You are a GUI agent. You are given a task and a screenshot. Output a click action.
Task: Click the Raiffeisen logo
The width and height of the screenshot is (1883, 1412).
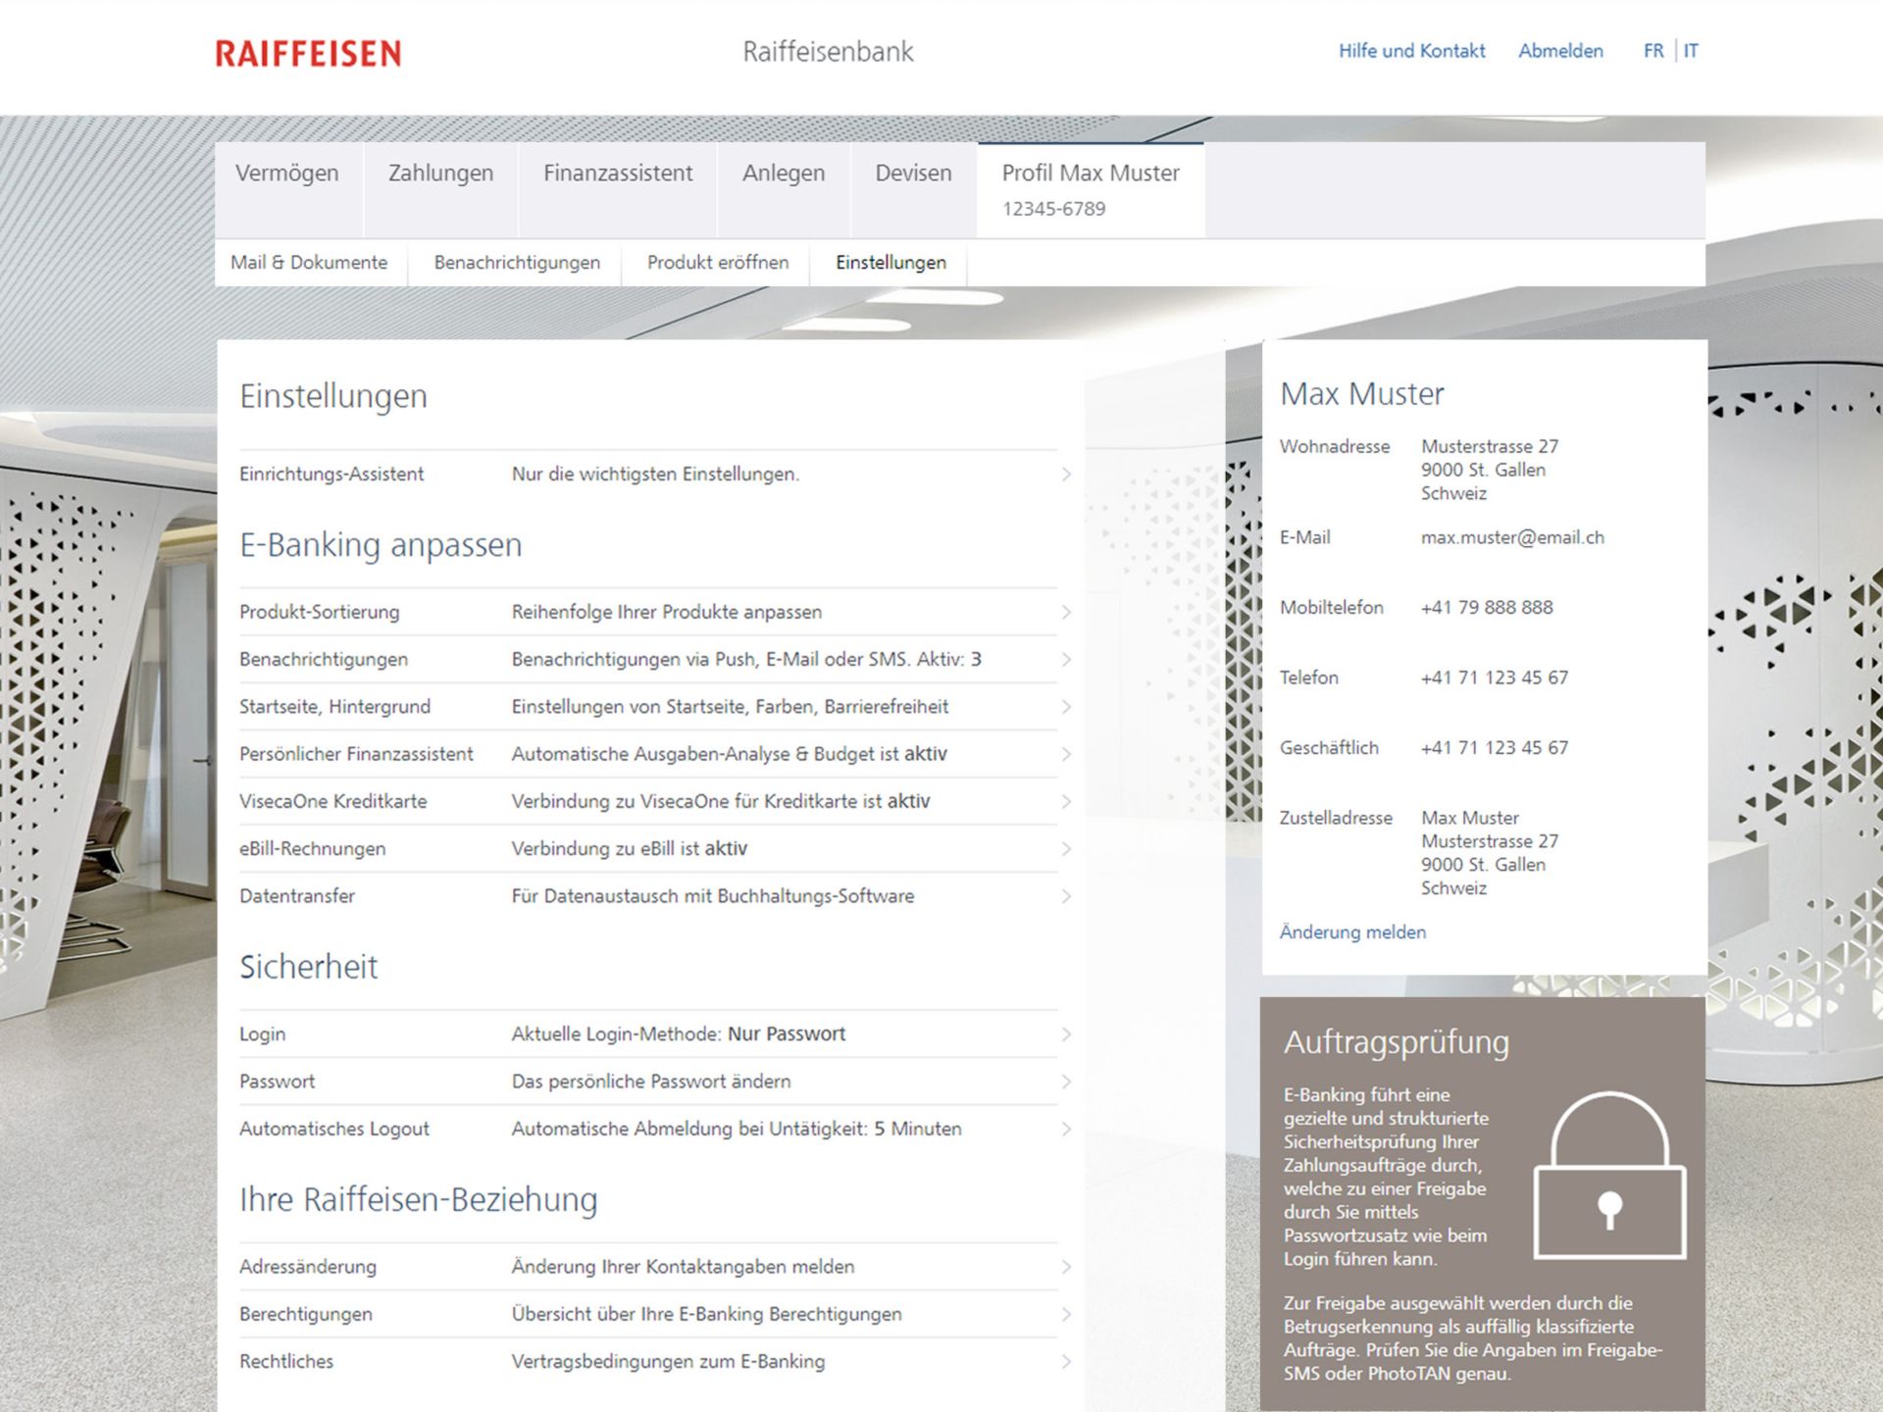tap(305, 53)
